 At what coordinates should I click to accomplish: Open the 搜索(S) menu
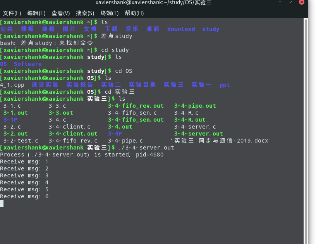(x=85, y=13)
